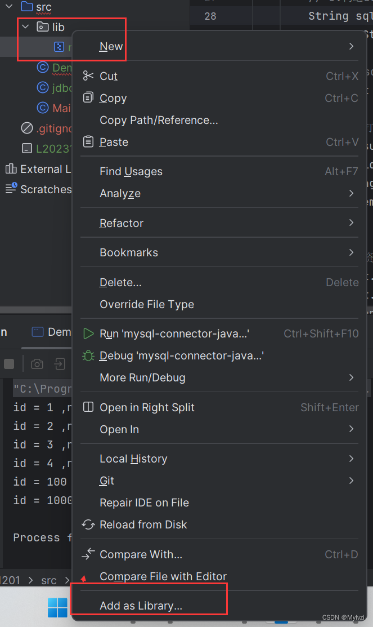
Task: Click console output line 'id = 100'
Action: coord(40,482)
